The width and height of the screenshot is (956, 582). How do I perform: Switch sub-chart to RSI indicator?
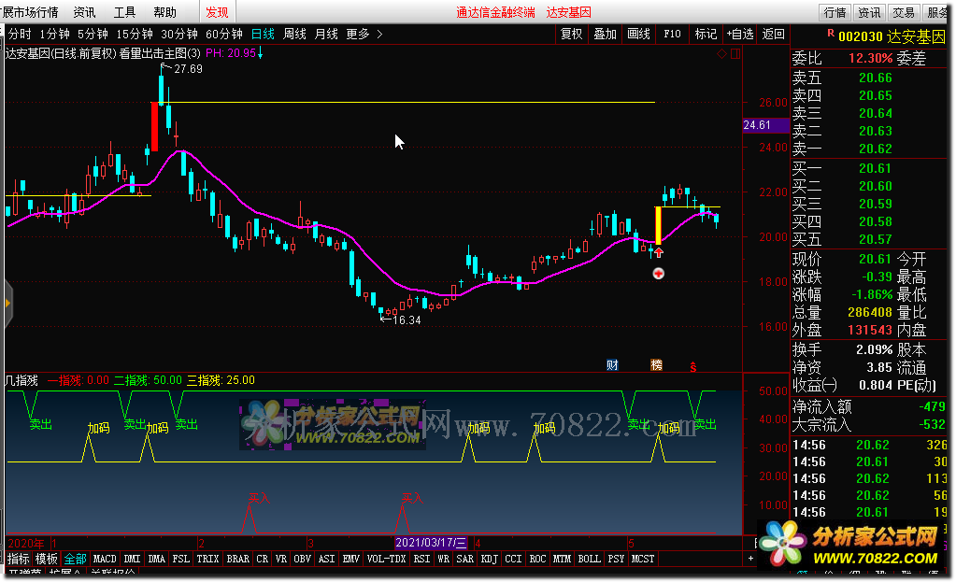(421, 559)
